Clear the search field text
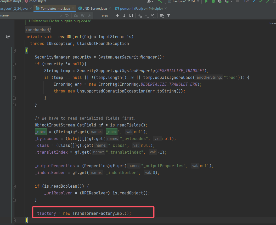The image size is (276, 225). pyautogui.click(x=61, y=16)
